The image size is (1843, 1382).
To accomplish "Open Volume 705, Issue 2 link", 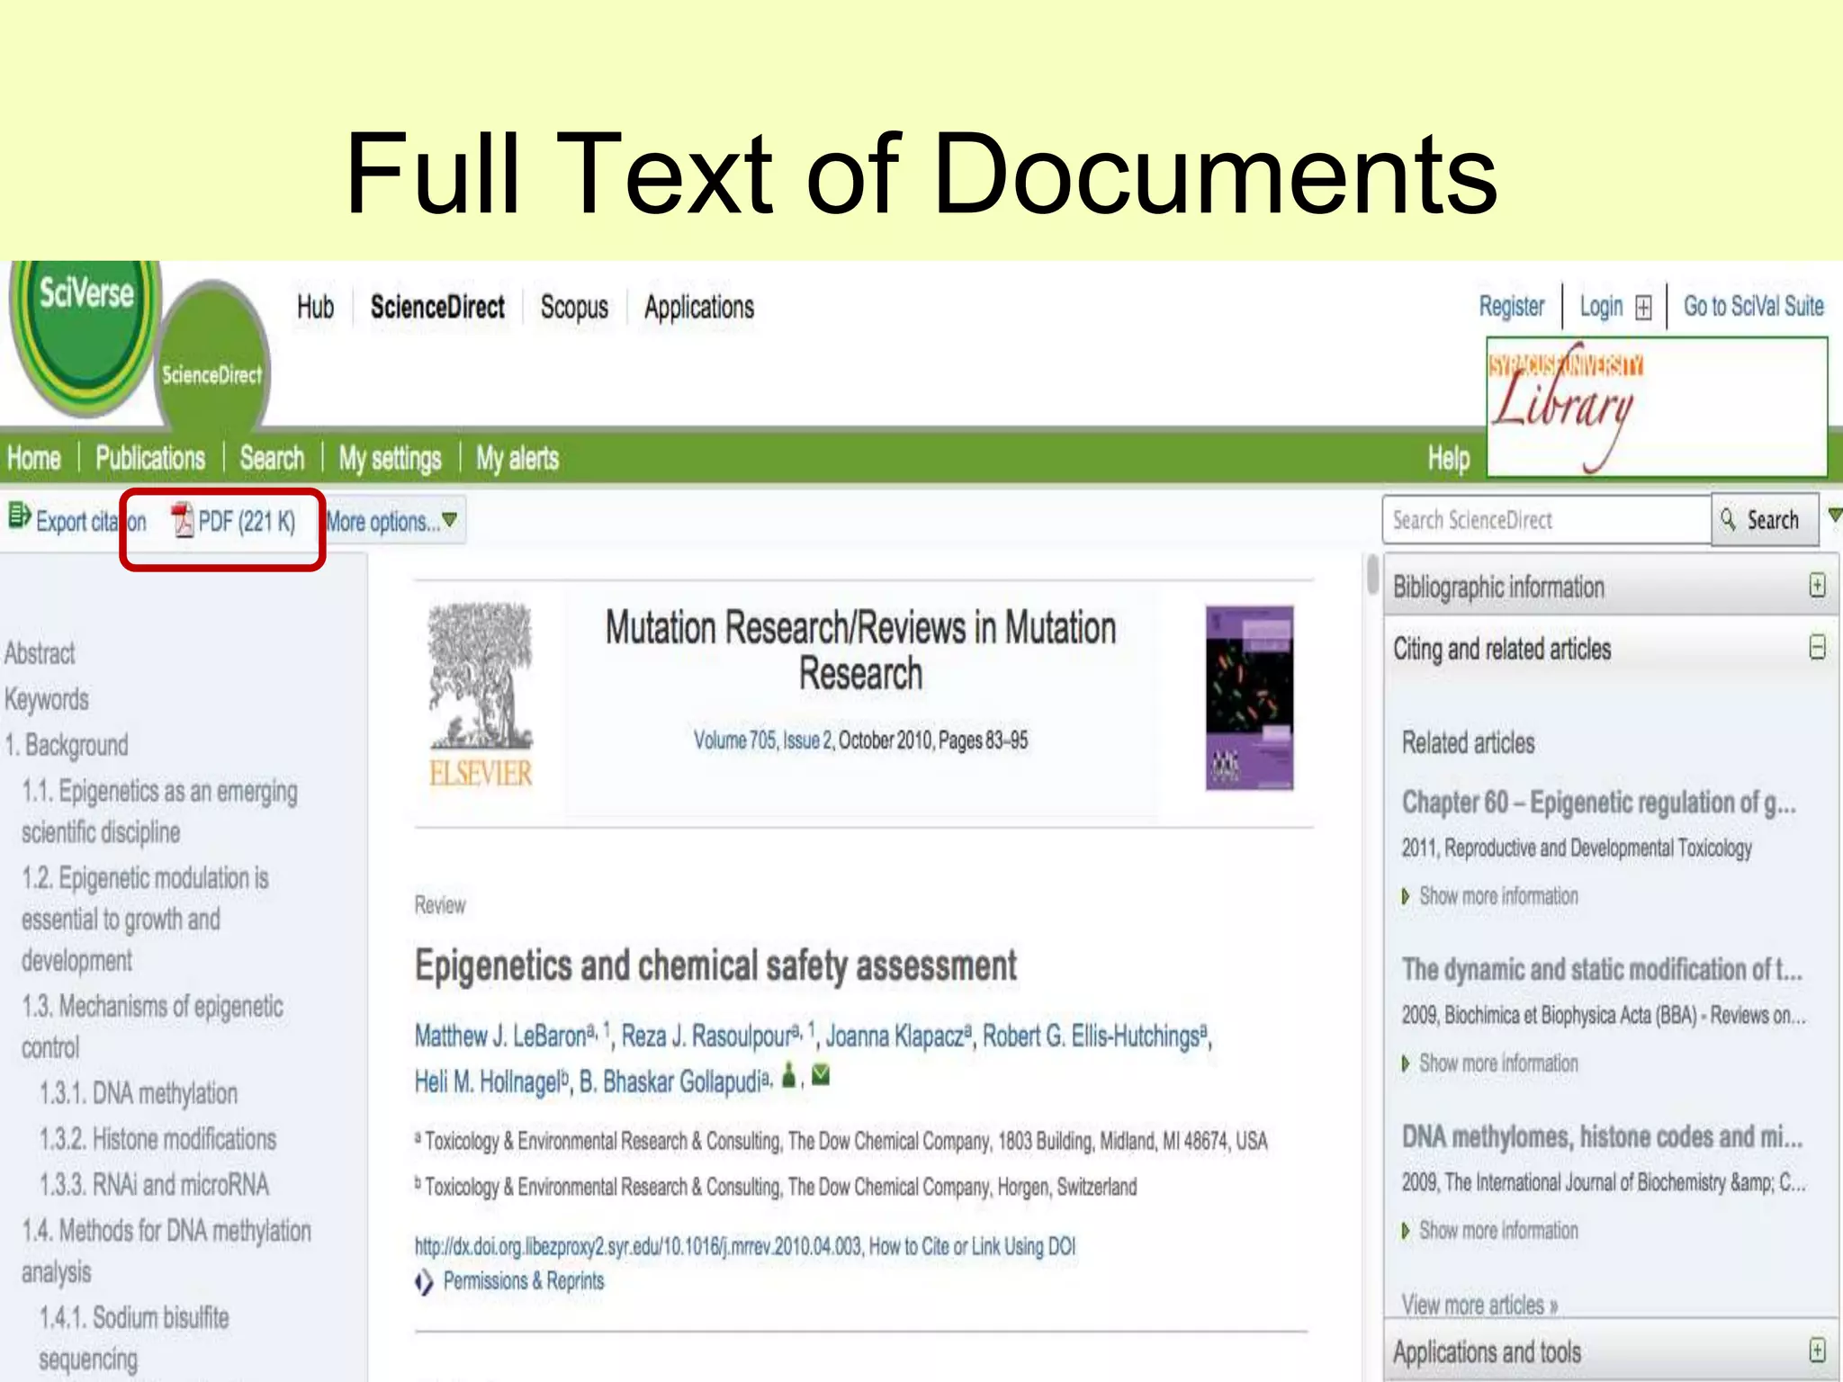I will pyautogui.click(x=763, y=740).
